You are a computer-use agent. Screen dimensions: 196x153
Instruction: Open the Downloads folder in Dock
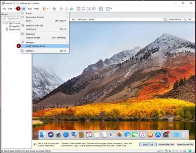[x=177, y=135]
